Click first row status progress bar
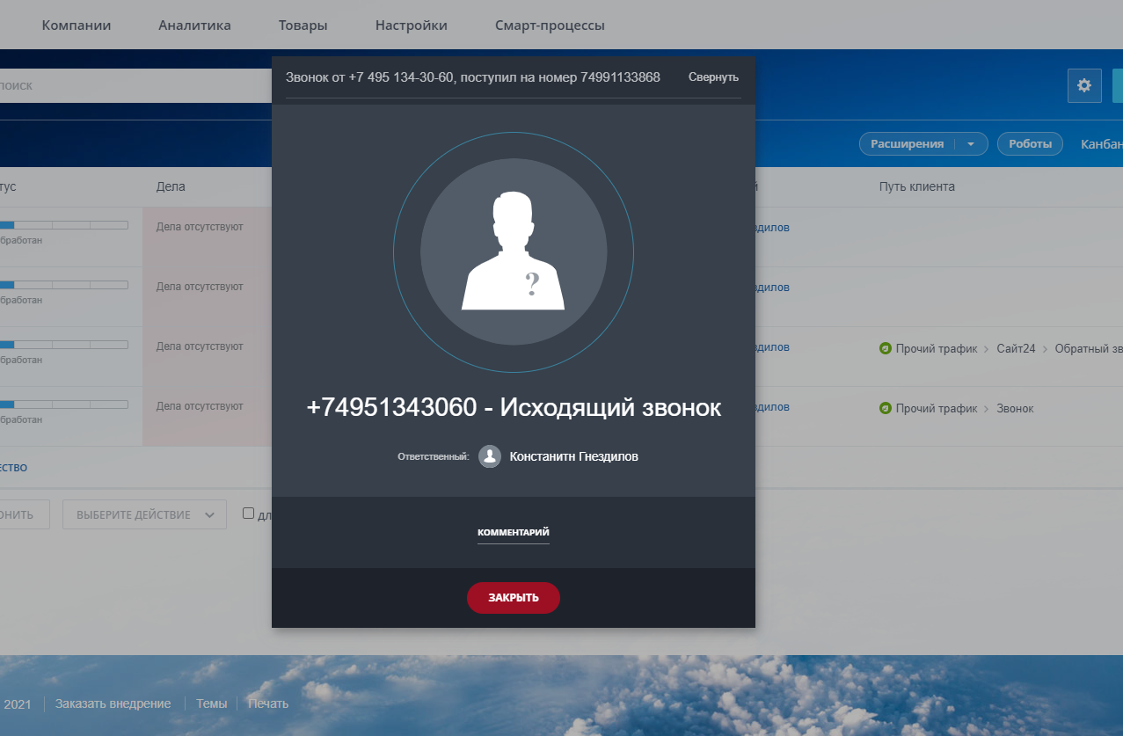The width and height of the screenshot is (1123, 736). pyautogui.click(x=64, y=225)
